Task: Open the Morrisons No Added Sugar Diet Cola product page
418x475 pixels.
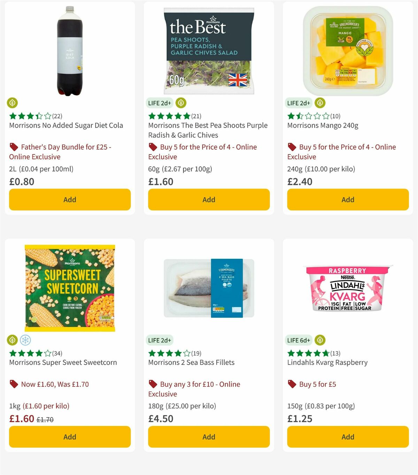Action: click(x=65, y=125)
